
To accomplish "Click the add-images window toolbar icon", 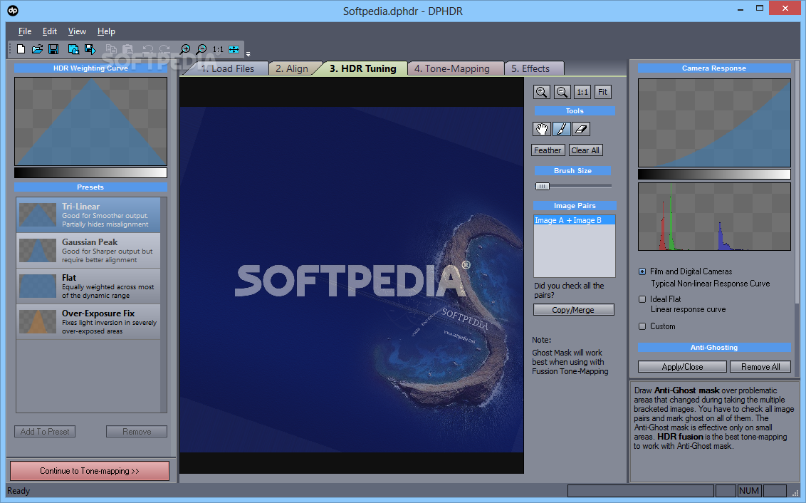I will (73, 49).
